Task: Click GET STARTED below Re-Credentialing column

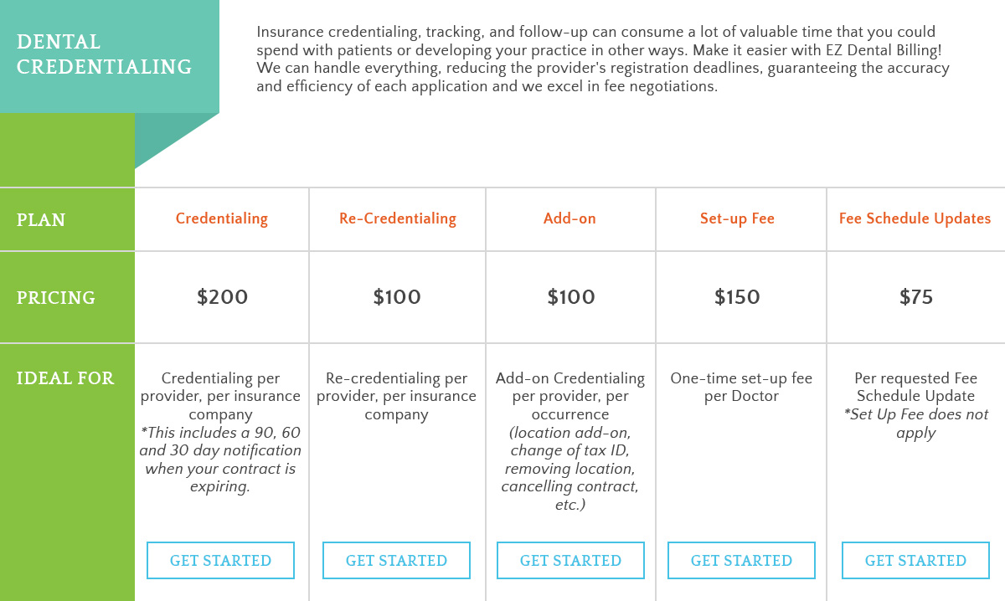Action: pyautogui.click(x=396, y=560)
